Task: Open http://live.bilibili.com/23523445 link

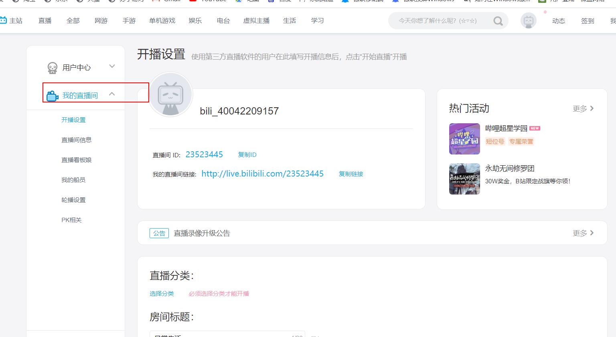Action: tap(262, 173)
